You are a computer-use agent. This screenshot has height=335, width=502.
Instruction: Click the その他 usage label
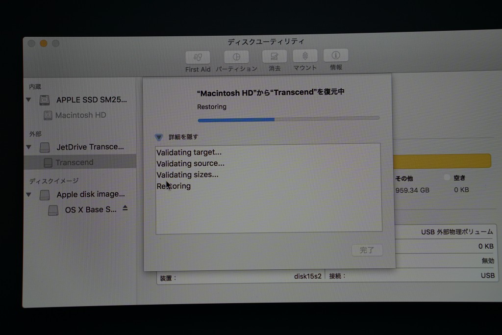click(404, 179)
